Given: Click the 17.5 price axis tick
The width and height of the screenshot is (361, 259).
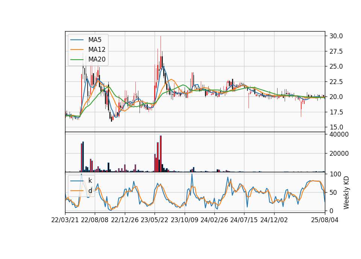Looking at the screenshot, I should (336, 112).
